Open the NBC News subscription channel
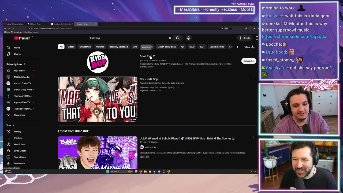Viewport: 343px width, 193px height. pos(19,70)
